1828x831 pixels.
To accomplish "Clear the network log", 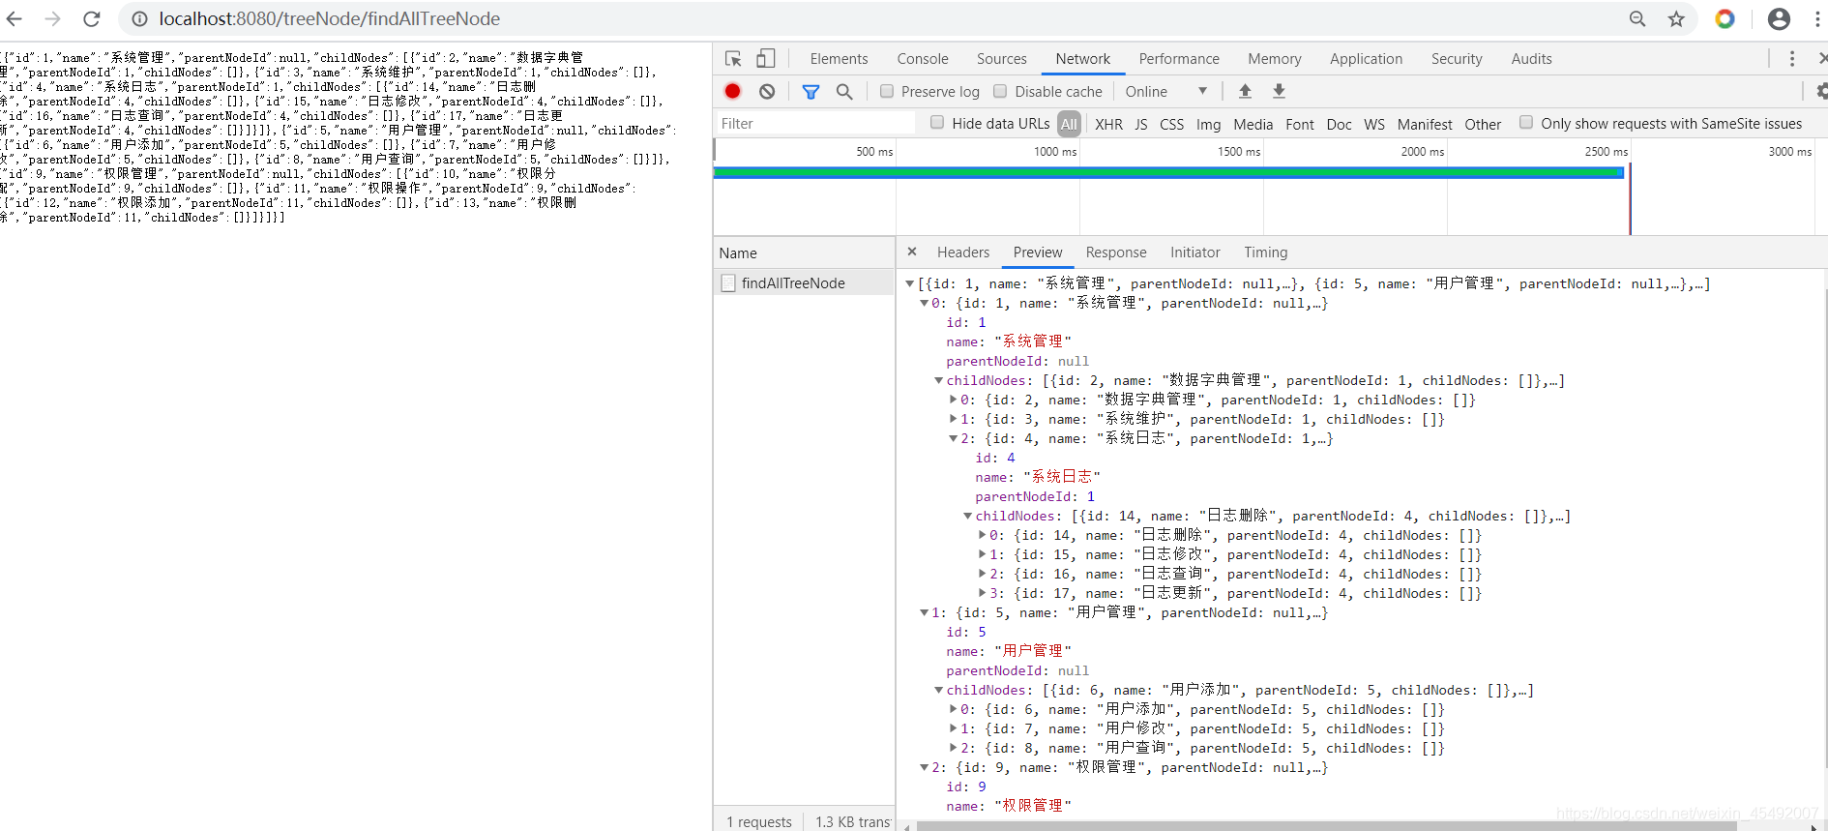I will point(767,91).
